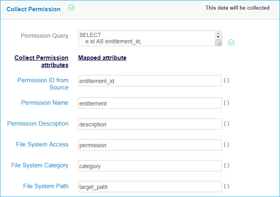Click the Collect Permission section header
Screen dimensions: 280x197
point(34,9)
